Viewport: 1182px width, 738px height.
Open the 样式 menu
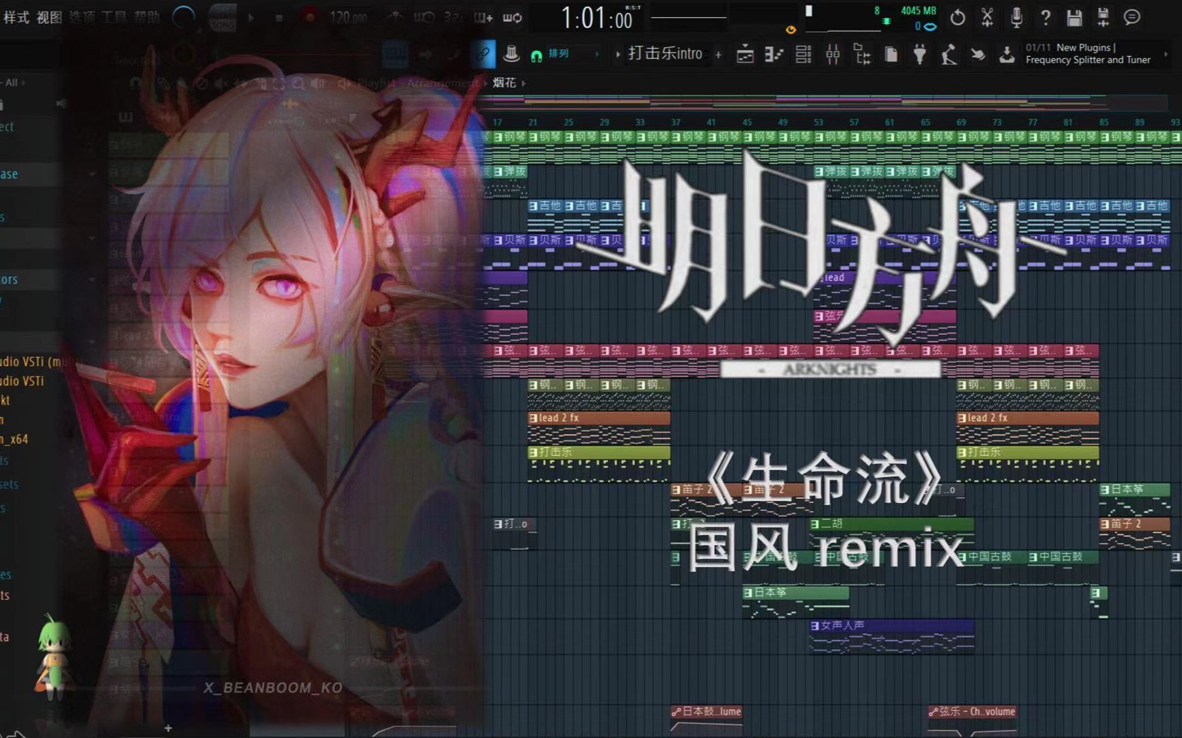coord(16,17)
